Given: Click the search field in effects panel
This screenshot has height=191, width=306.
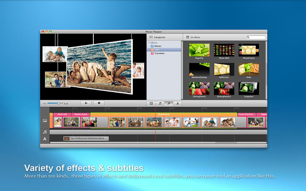Looking at the screenshot, I should [256, 37].
